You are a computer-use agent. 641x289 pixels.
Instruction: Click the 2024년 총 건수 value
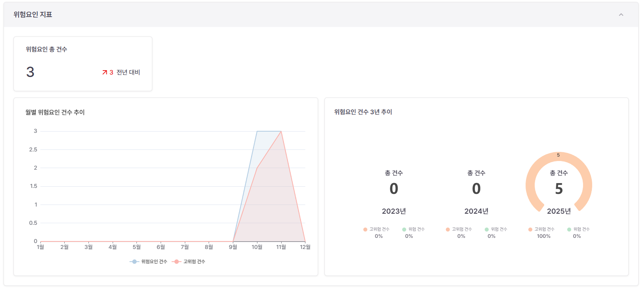click(476, 189)
